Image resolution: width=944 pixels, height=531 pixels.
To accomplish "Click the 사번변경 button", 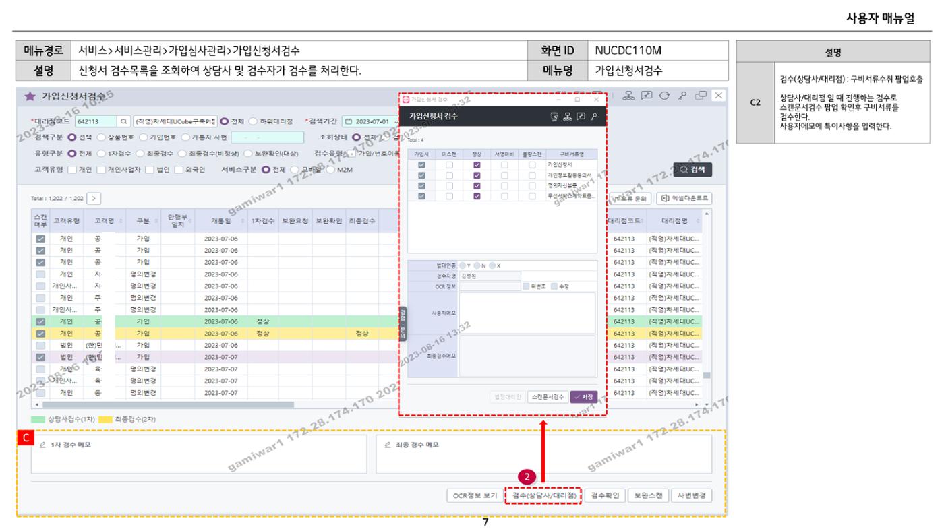I will click(691, 495).
